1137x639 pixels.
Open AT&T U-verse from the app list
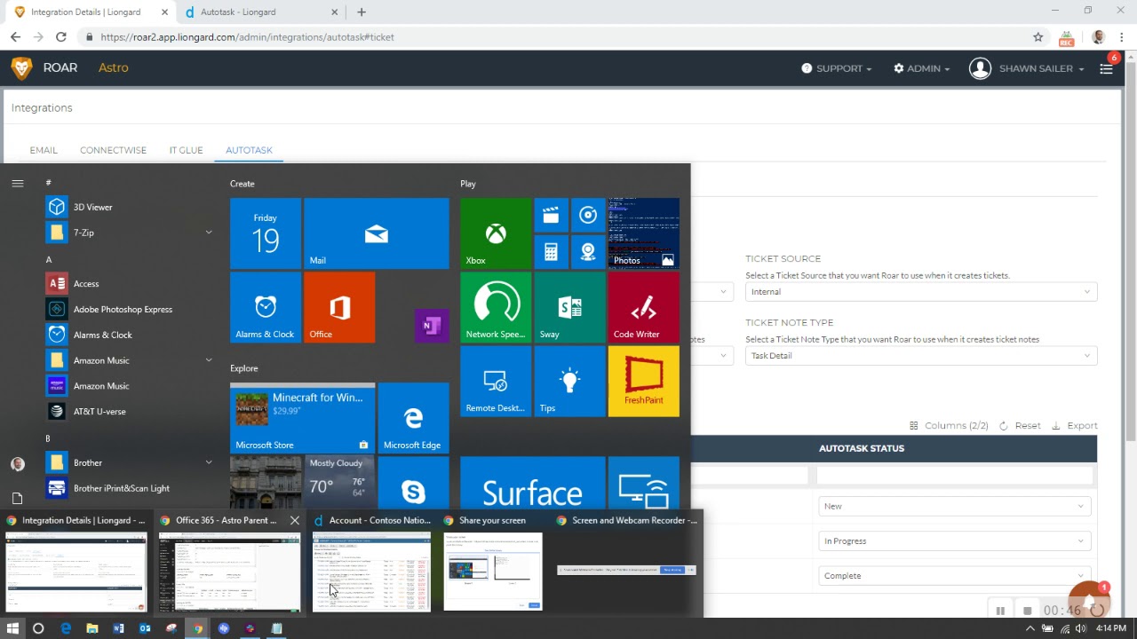[130, 411]
